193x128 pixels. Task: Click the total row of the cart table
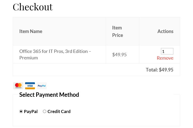(x=96, y=70)
